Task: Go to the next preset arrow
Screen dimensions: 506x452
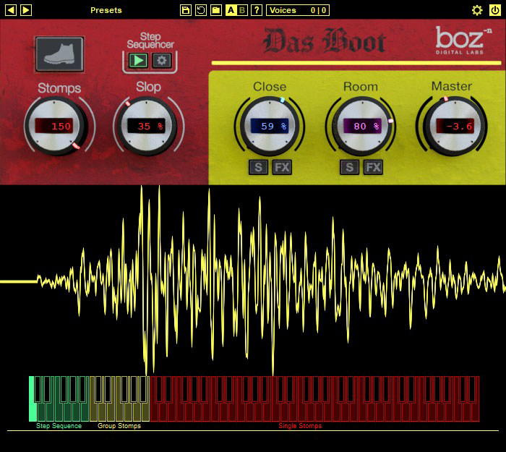Action: coord(26,10)
